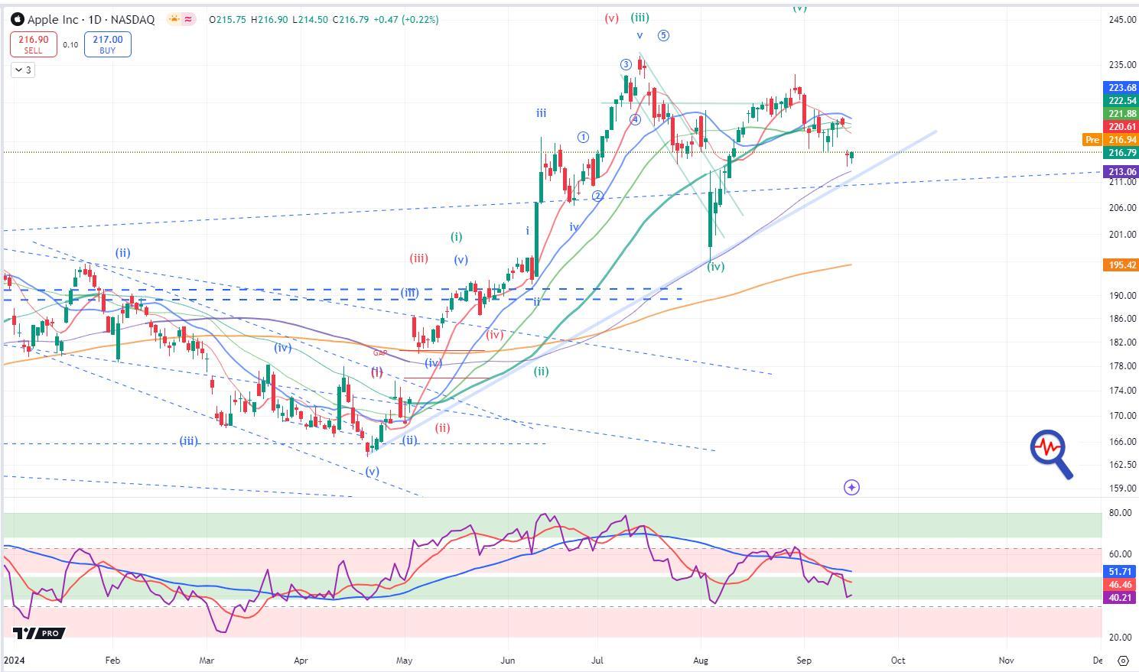Image resolution: width=1139 pixels, height=672 pixels.
Task: Click circled 4 wave label below July peak
Action: (635, 119)
